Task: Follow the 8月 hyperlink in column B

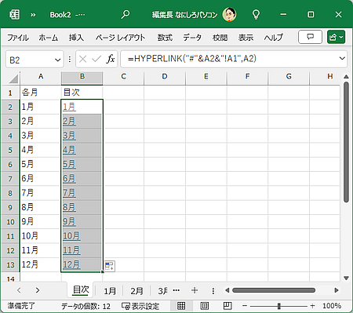Action: [x=69, y=207]
